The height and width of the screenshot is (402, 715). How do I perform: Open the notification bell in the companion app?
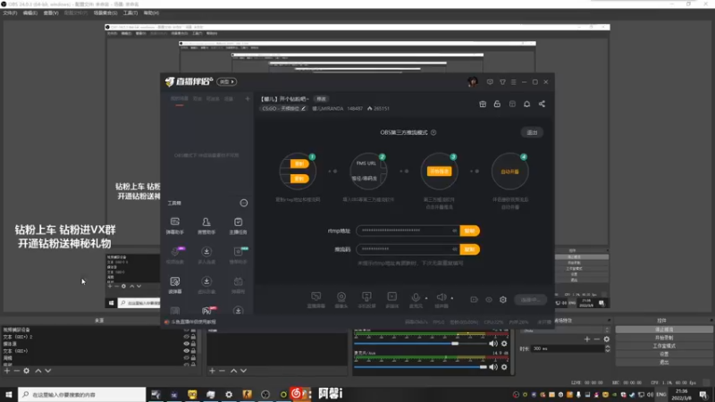526,104
